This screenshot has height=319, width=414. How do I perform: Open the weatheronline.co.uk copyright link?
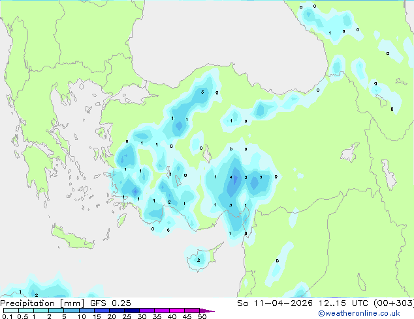tap(359, 313)
